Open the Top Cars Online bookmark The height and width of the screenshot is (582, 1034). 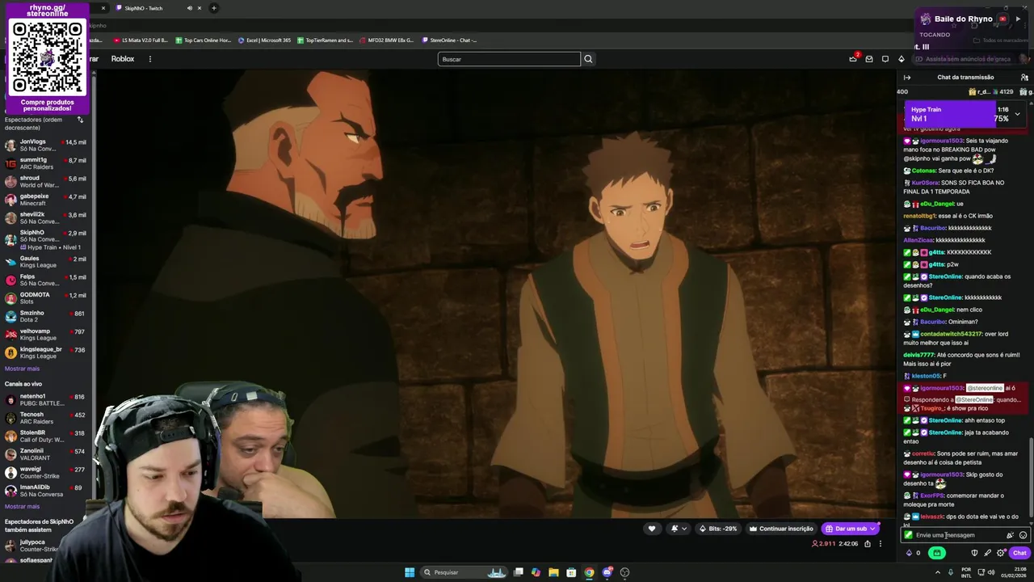(203, 40)
